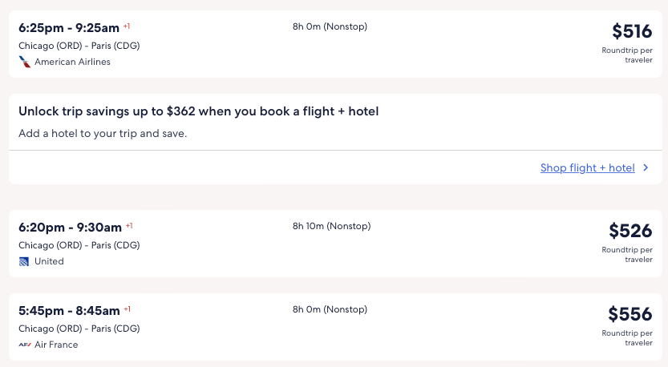
Task: Click the American Airlines logo icon
Action: (x=24, y=62)
